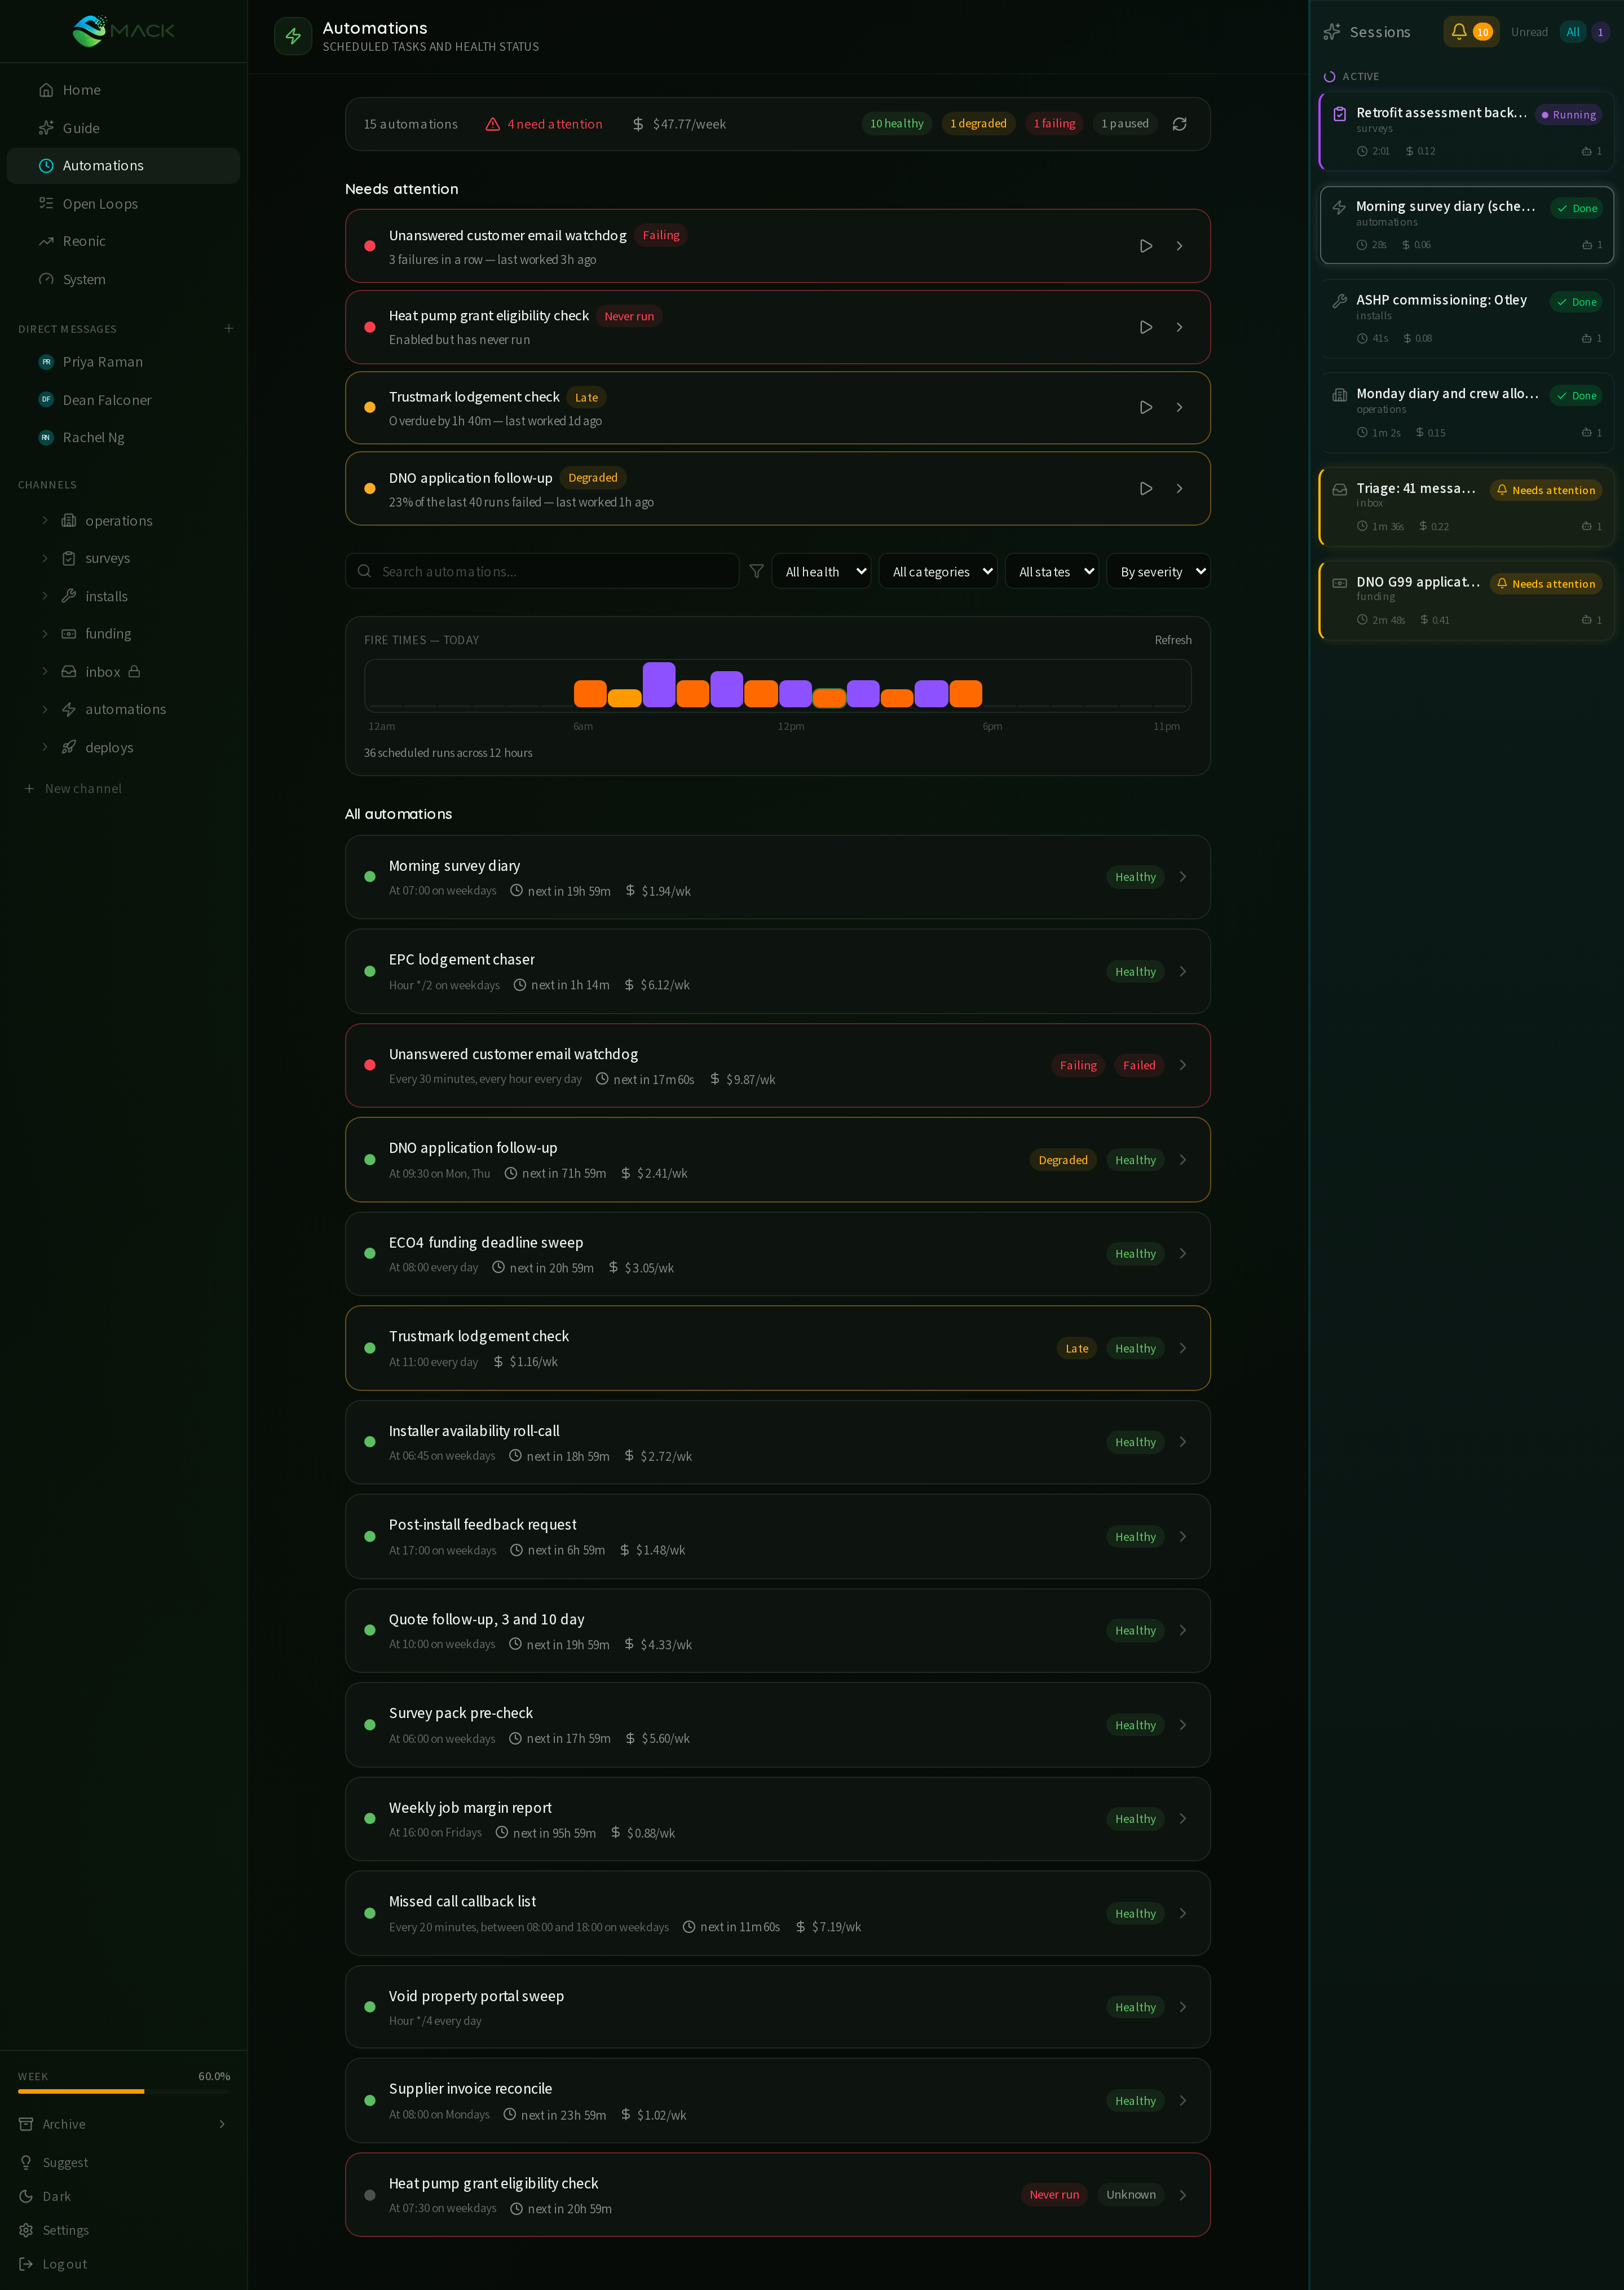
Task: Run Unanswered customer email watchdog now
Action: [1146, 246]
